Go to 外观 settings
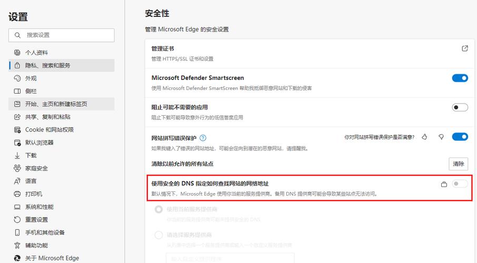 tap(62, 78)
